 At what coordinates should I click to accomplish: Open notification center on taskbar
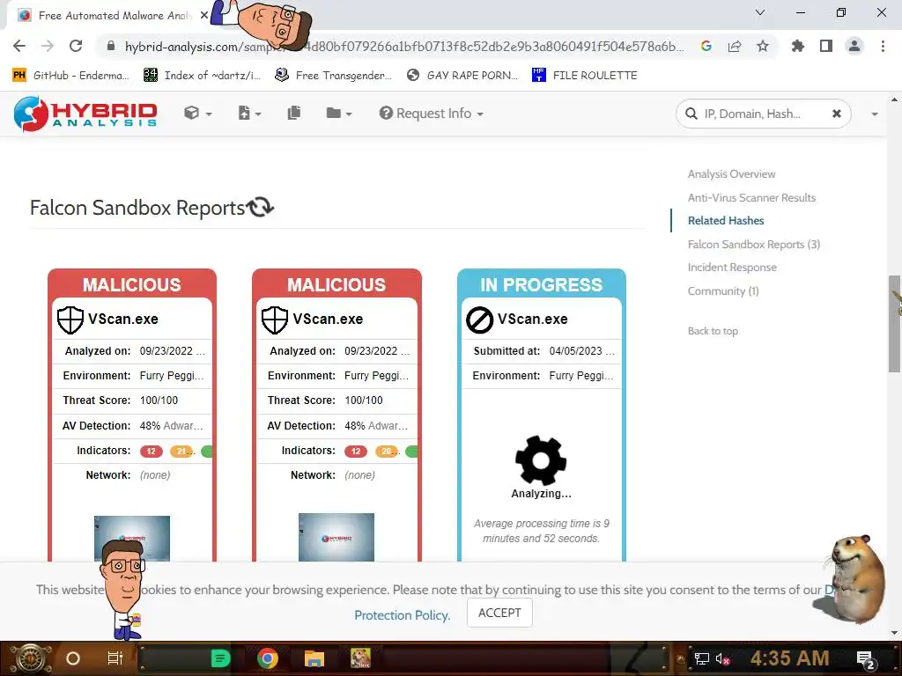click(867, 659)
